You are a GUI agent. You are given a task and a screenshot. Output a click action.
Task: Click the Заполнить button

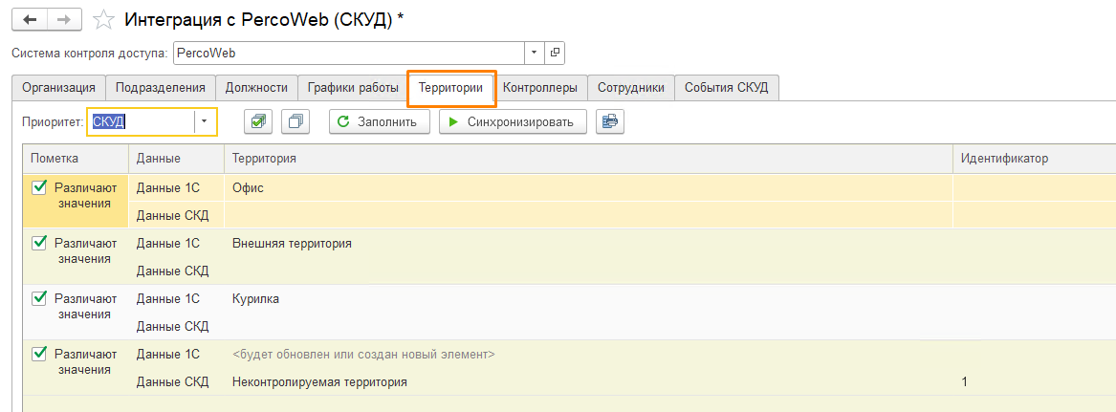(x=379, y=121)
